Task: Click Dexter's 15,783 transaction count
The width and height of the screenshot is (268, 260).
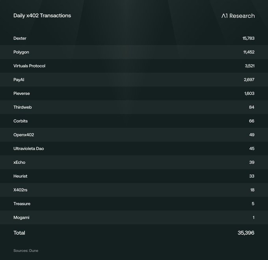Action: [248, 38]
